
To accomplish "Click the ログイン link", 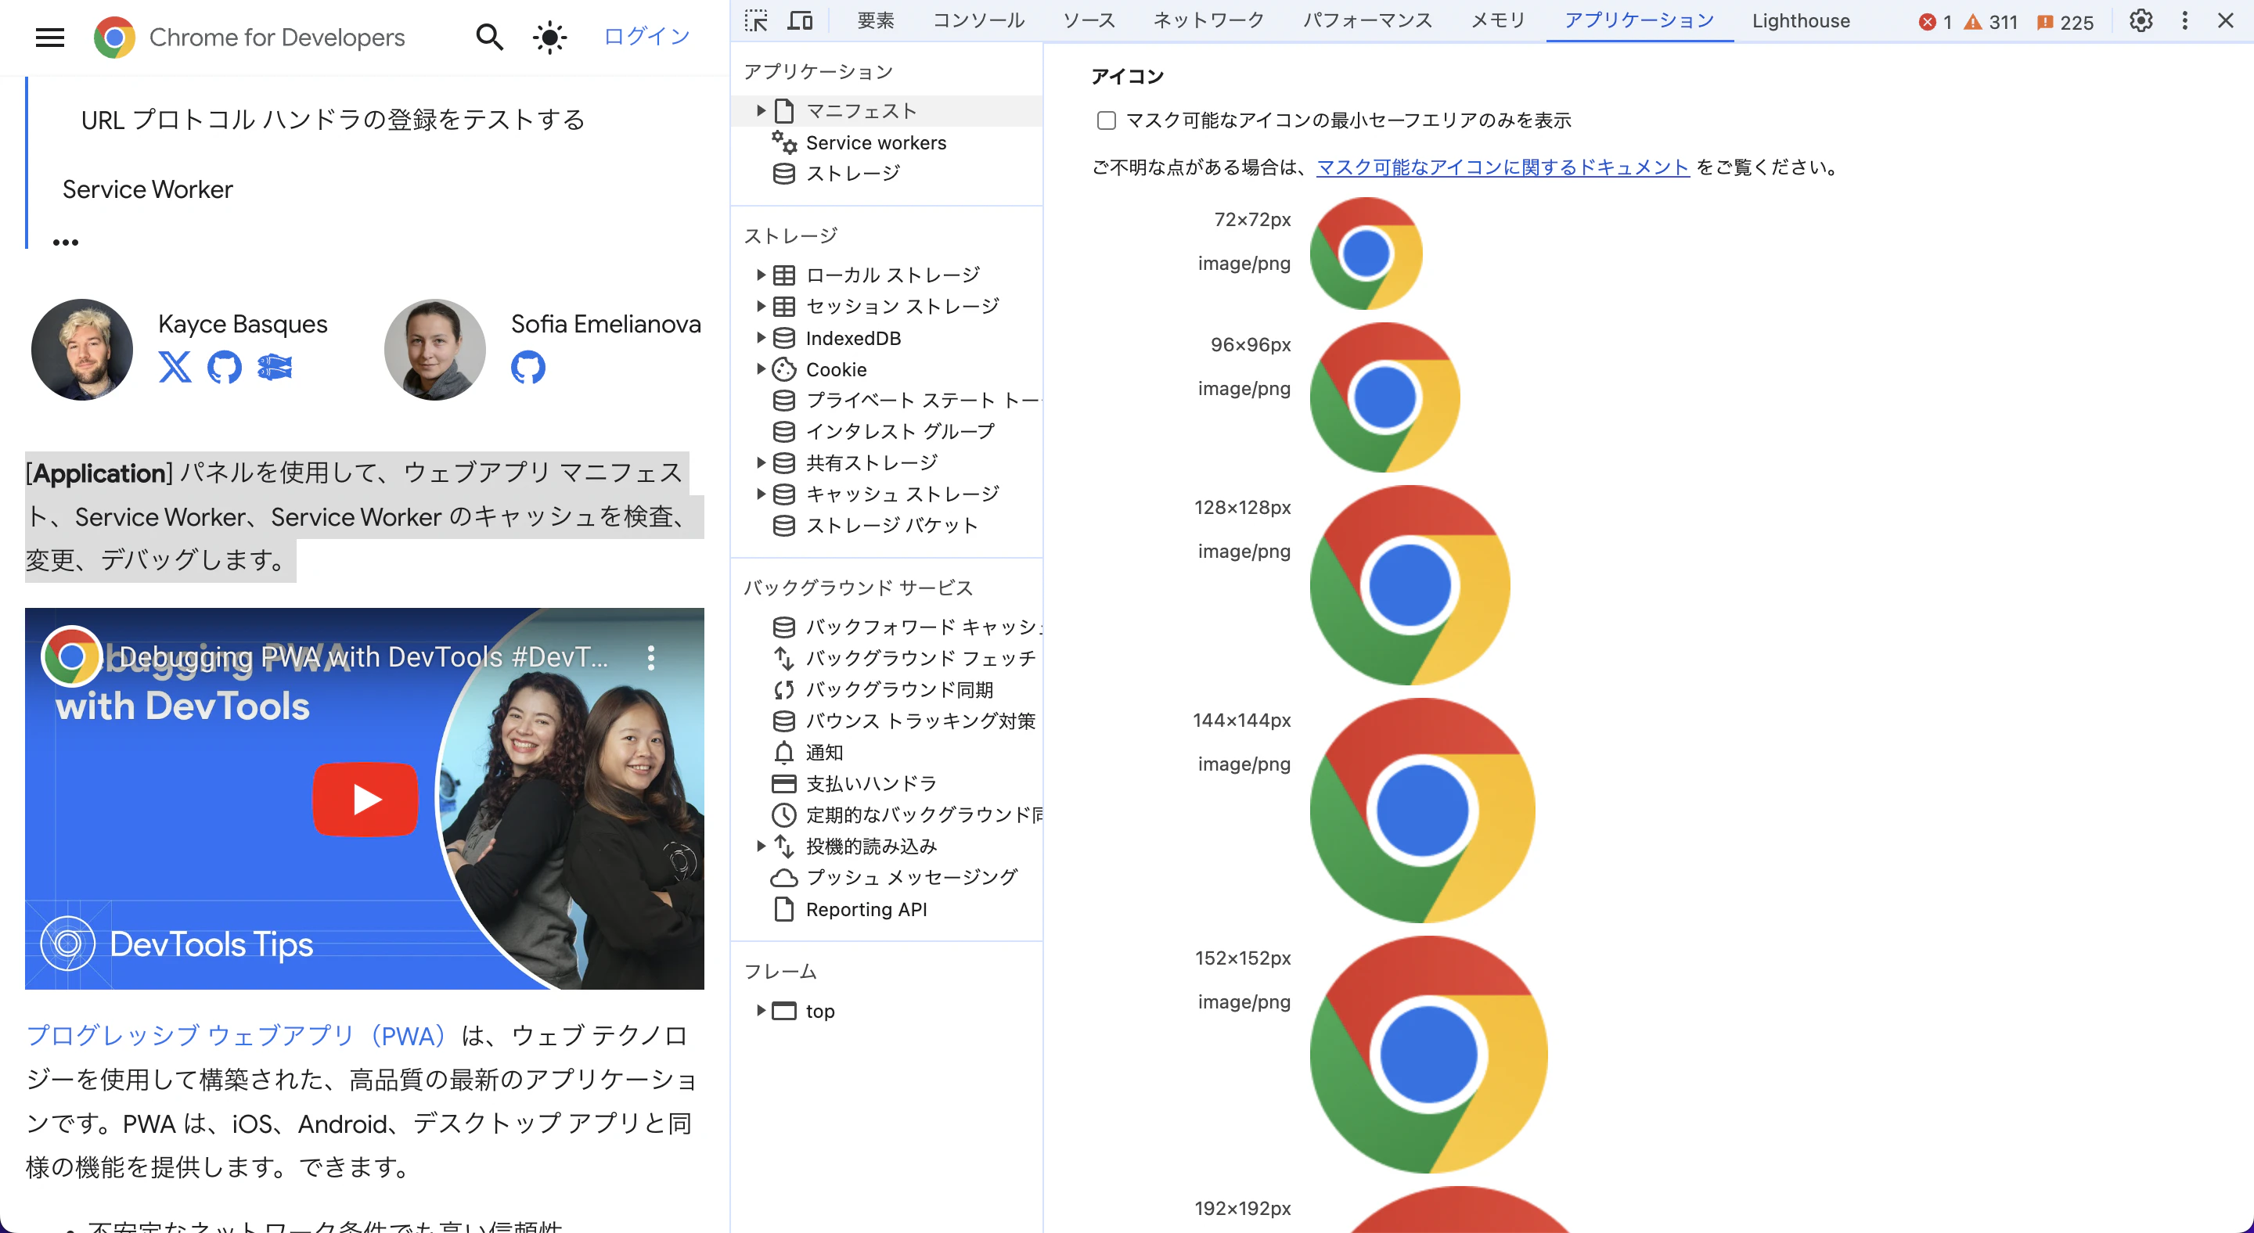I will [646, 36].
